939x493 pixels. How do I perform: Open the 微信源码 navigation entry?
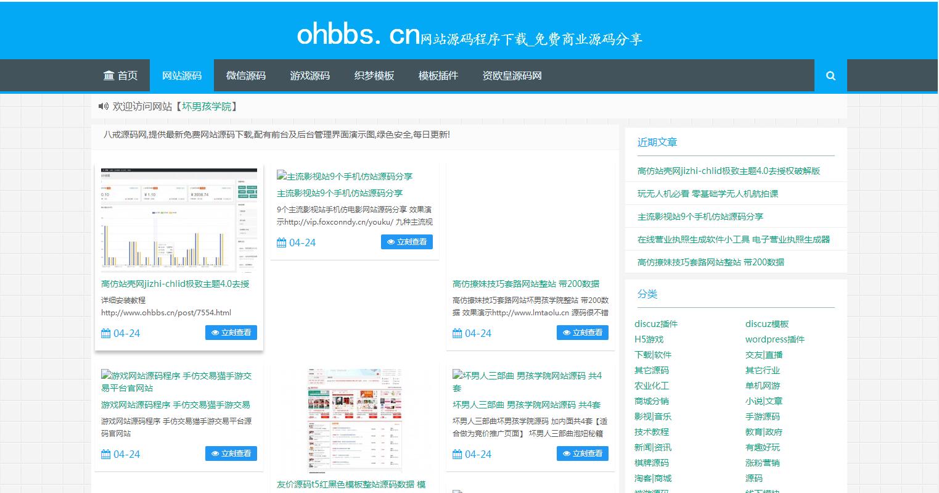[245, 75]
